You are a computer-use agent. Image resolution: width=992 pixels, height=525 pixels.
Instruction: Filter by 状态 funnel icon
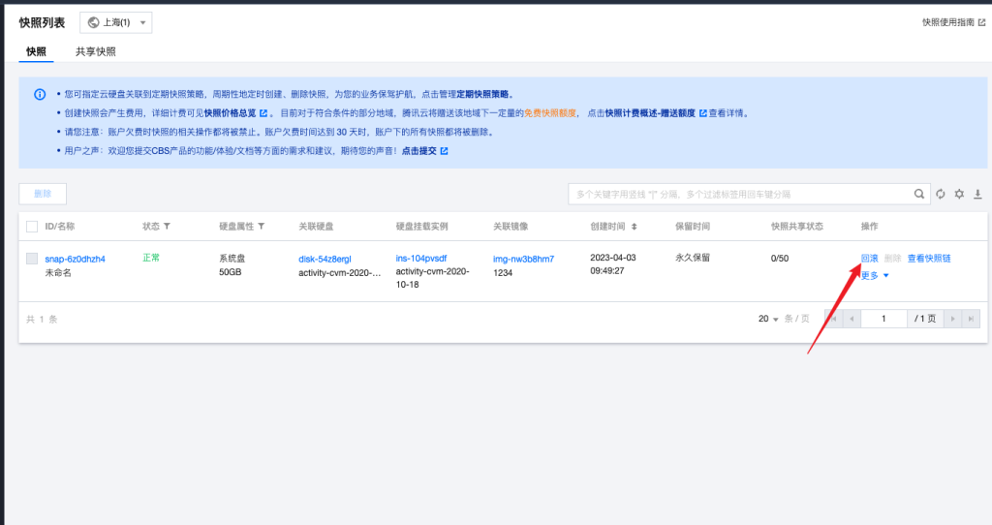(x=167, y=226)
